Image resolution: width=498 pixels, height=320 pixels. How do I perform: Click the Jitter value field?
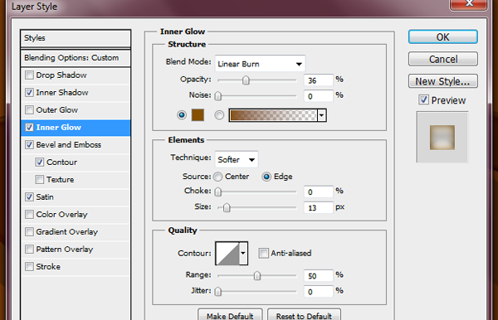pos(318,292)
